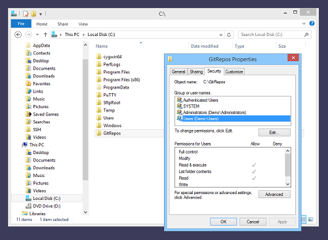Select the PerfLogs folder
Image resolution: width=328 pixels, height=240 pixels.
pyautogui.click(x=112, y=64)
